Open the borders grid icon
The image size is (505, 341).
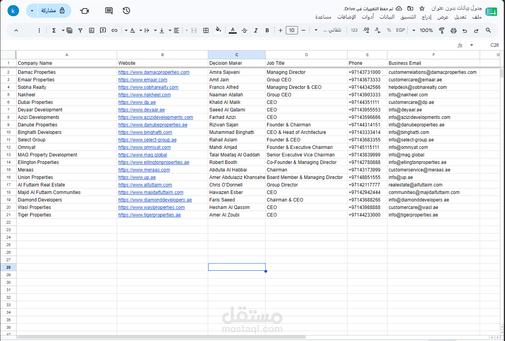click(x=206, y=30)
